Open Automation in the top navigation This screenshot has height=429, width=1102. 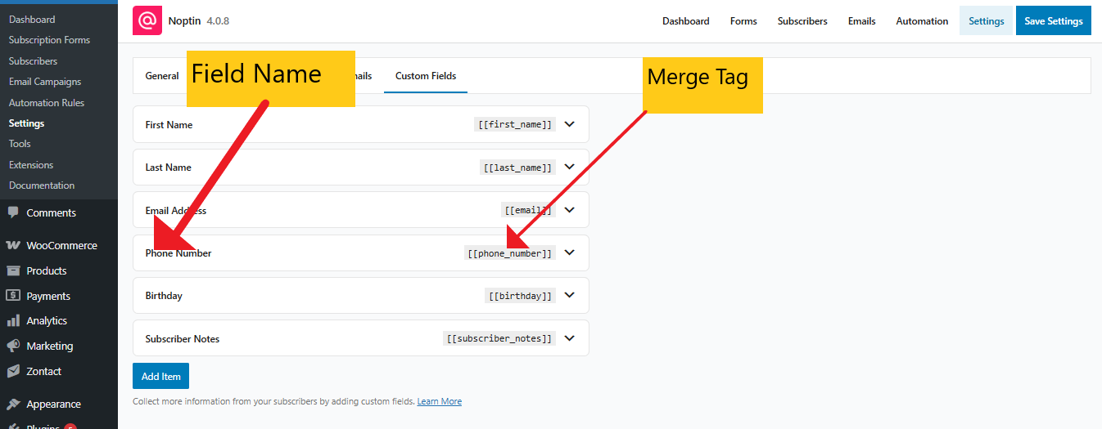[922, 21]
